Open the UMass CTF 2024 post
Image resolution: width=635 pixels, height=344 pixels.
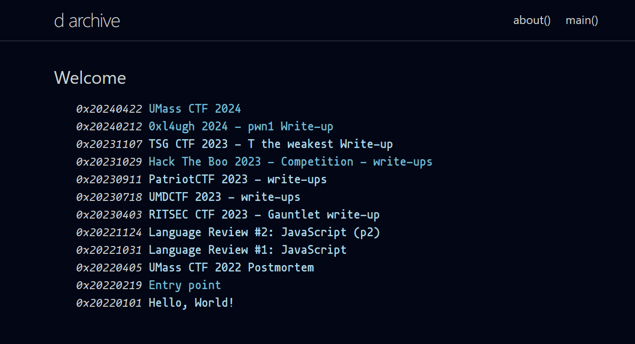pos(195,109)
